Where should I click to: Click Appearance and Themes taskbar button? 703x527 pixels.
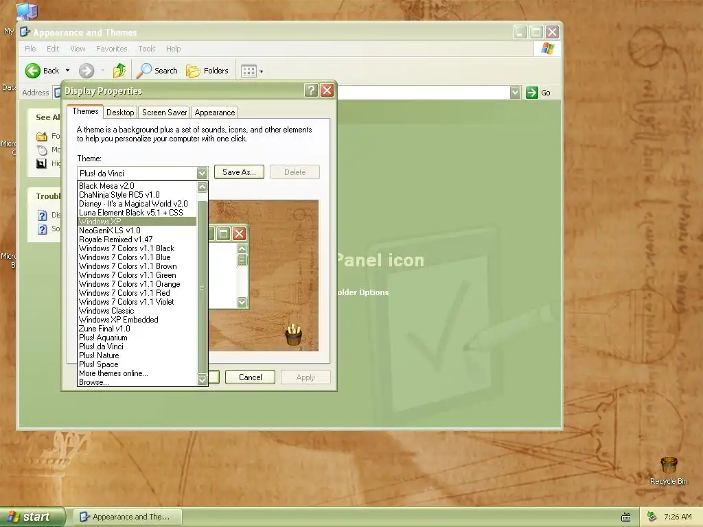coord(127,517)
